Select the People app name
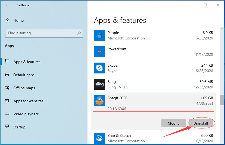The width and height of the screenshot is (225, 145). pyautogui.click(x=113, y=33)
